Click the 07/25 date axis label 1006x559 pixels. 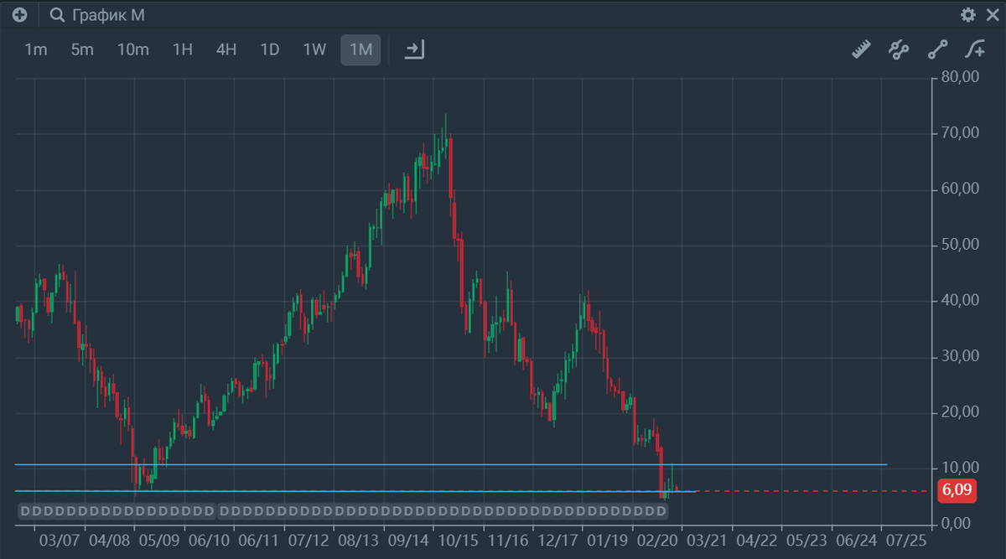[907, 541]
